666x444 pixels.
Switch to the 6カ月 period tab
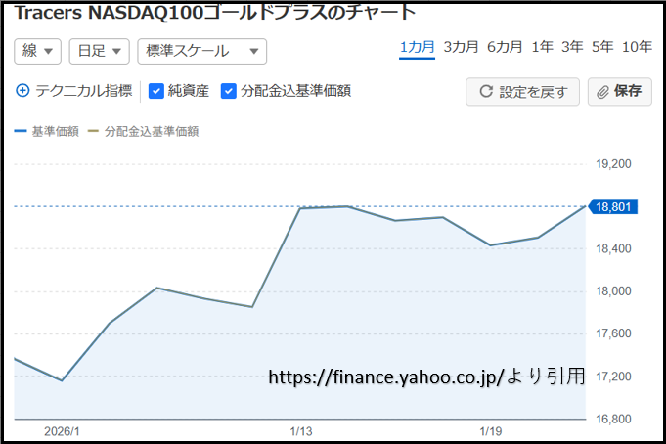[x=505, y=47]
